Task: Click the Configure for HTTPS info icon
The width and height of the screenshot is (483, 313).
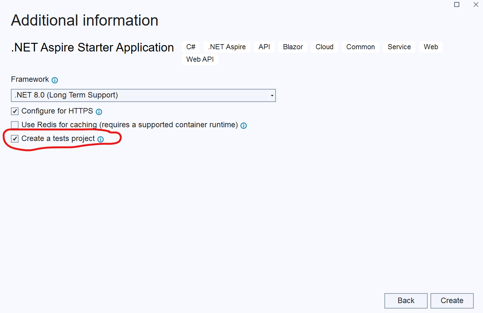Action: [x=99, y=112]
